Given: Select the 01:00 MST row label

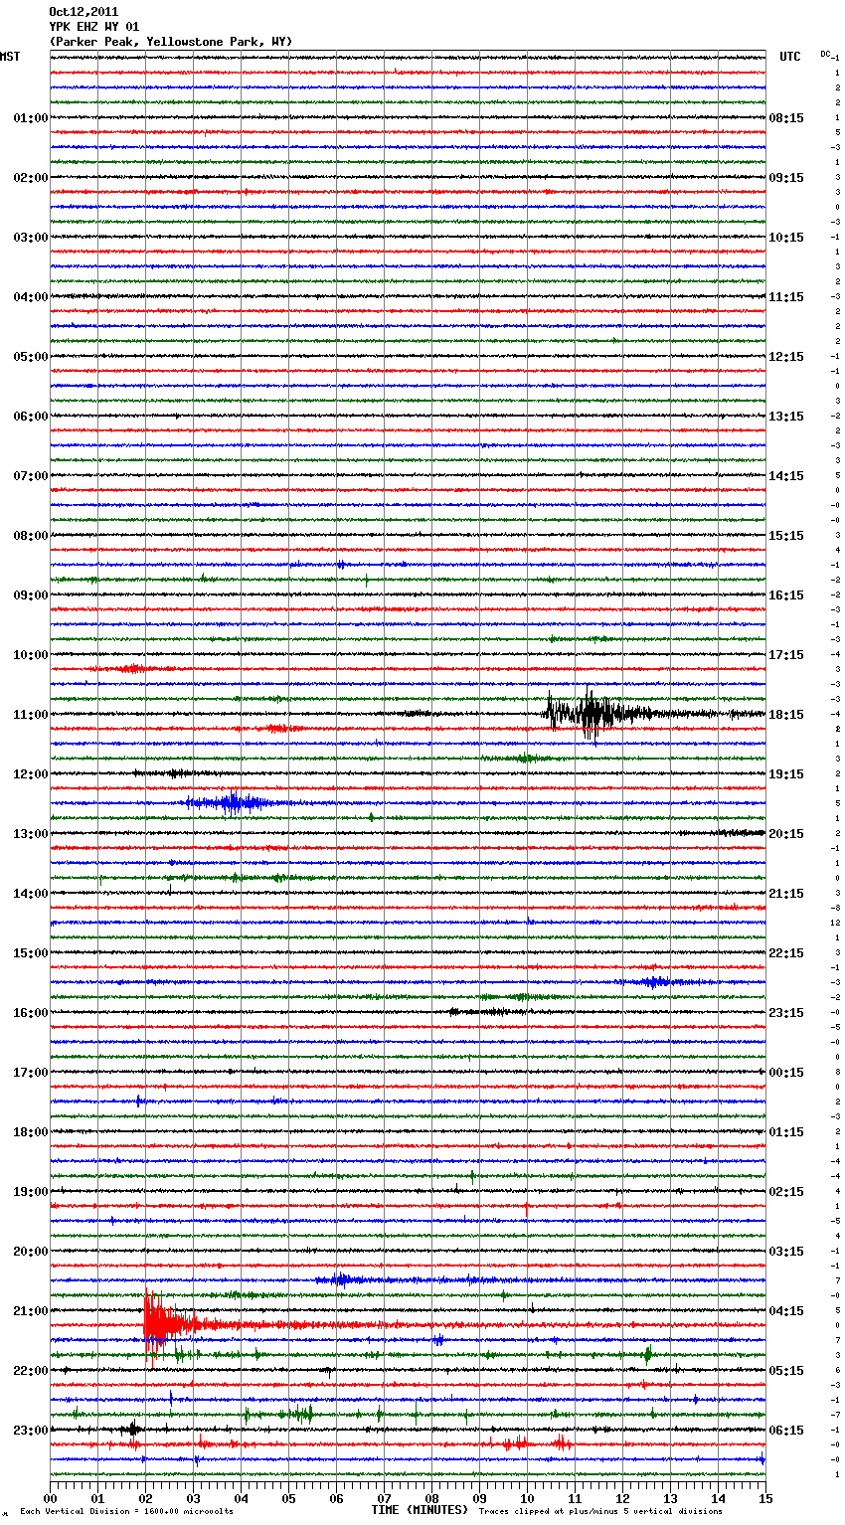Looking at the screenshot, I should point(30,118).
